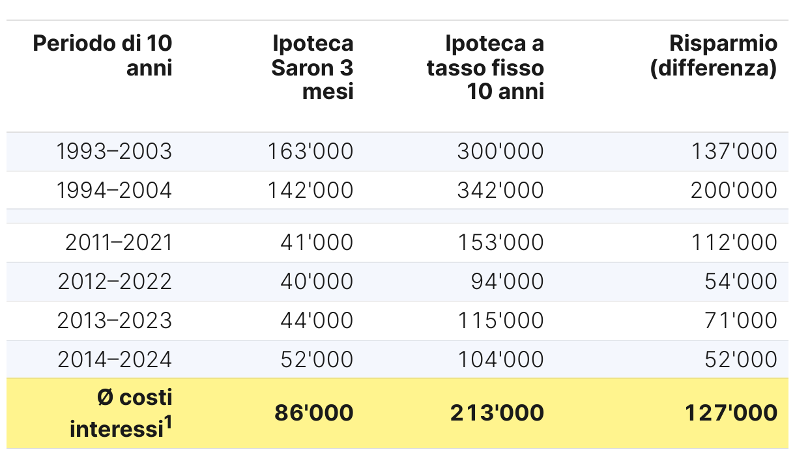Click the 2012–2022 period cell
This screenshot has height=457, width=795.
(115, 282)
